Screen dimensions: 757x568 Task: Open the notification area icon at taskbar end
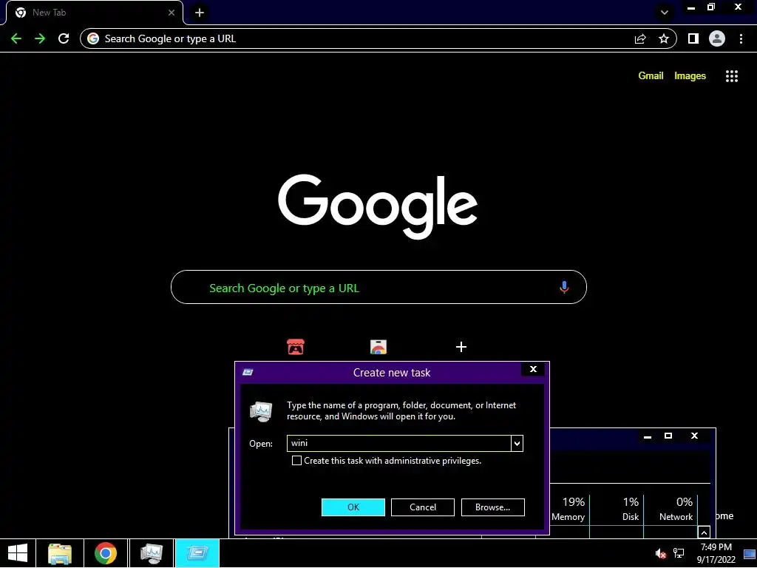[x=750, y=553]
